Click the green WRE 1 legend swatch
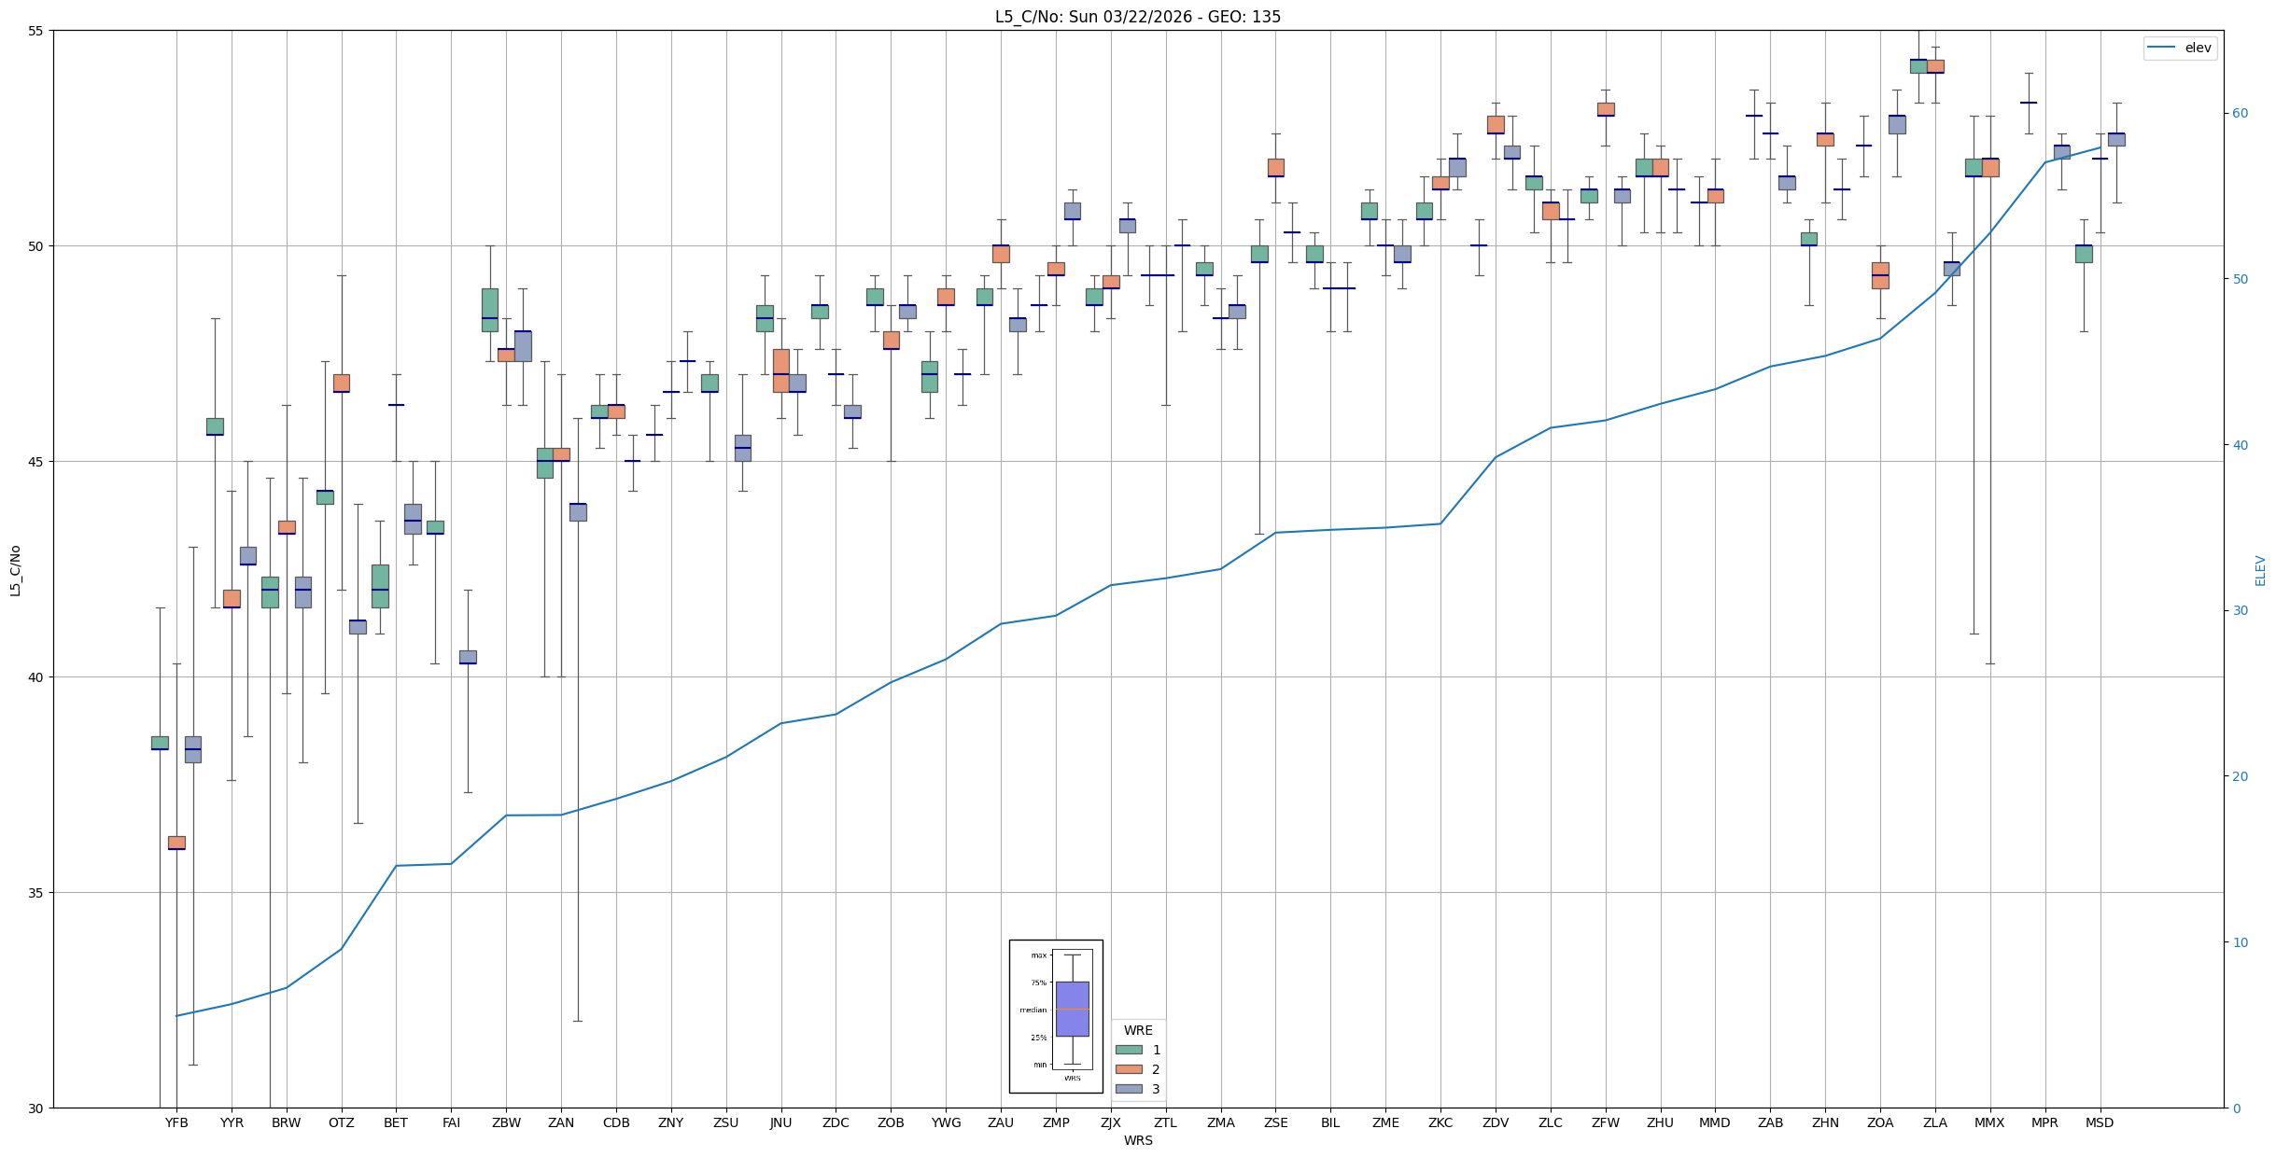 [1129, 1050]
